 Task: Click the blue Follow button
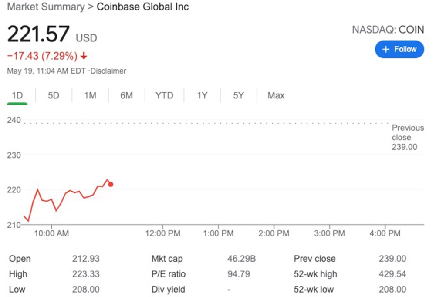pyautogui.click(x=399, y=49)
